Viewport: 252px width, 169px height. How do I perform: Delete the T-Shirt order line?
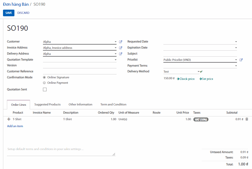click(247, 119)
